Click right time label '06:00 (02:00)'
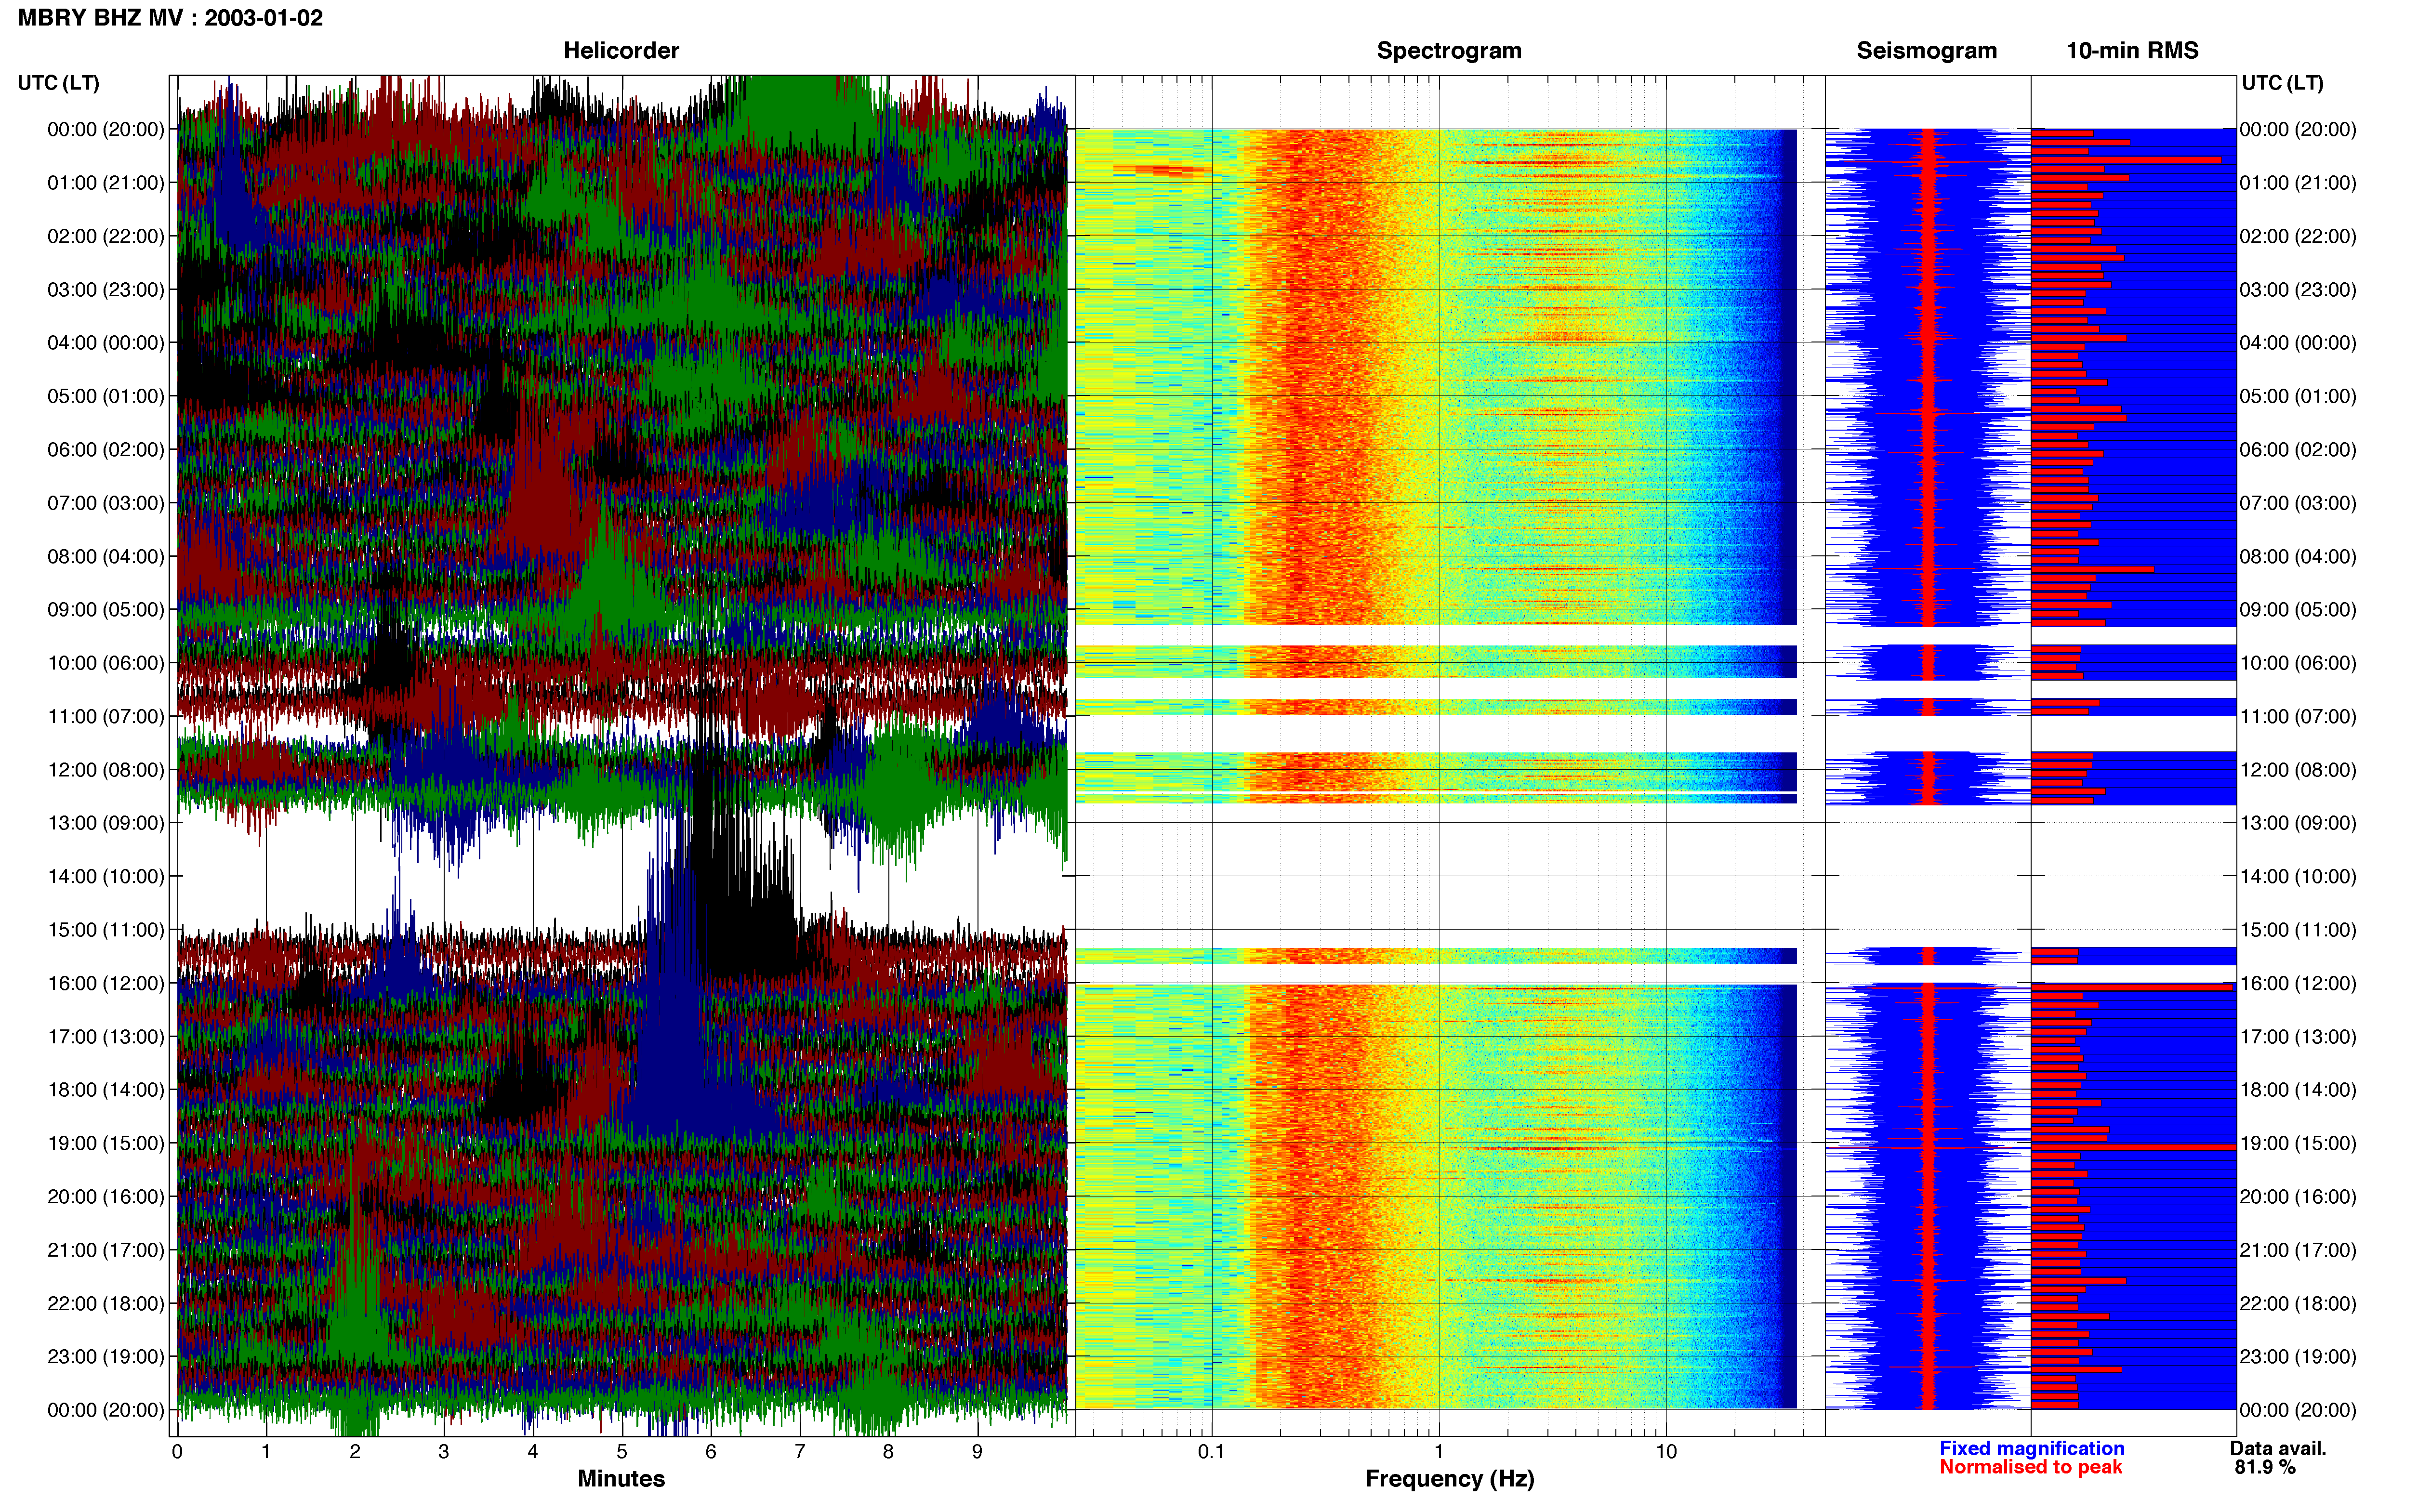Image resolution: width=2418 pixels, height=1512 pixels. [x=2298, y=450]
